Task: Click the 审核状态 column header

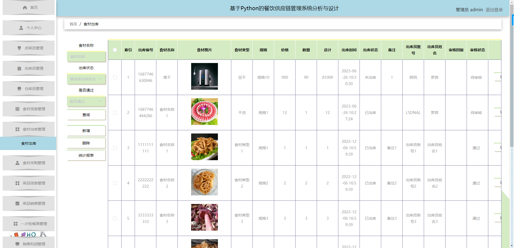Action: pyautogui.click(x=478, y=50)
